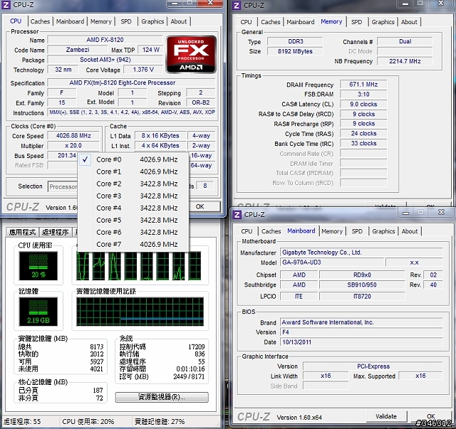Select Core #1 in the core list
456x429 pixels.
pos(133,171)
